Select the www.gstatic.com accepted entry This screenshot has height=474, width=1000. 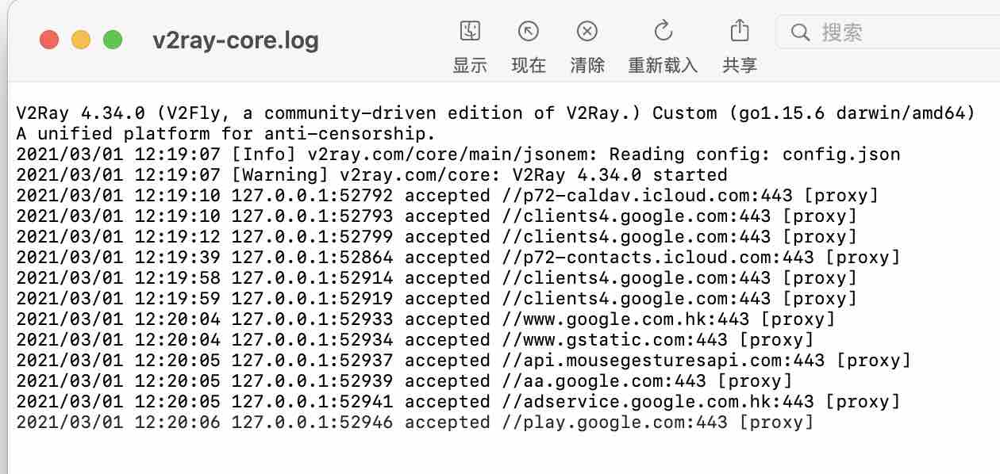pyautogui.click(x=397, y=339)
